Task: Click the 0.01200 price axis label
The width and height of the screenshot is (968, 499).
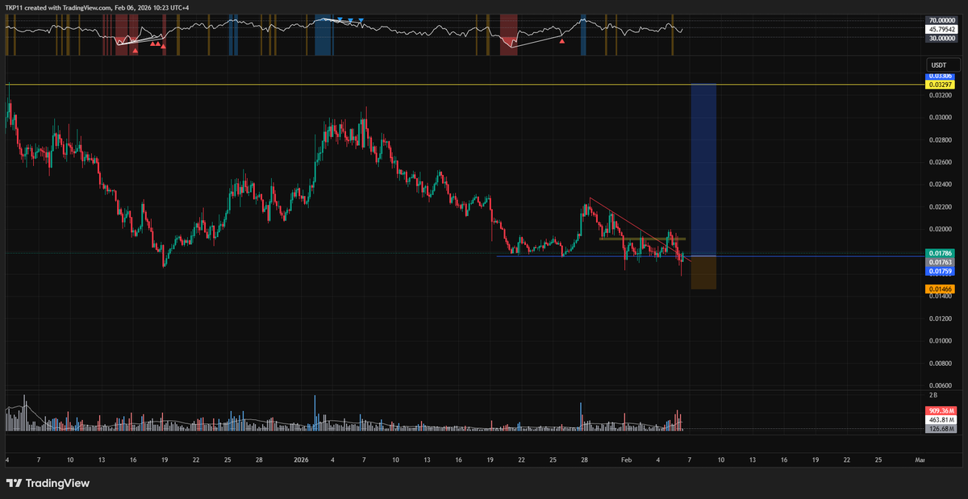Action: pyautogui.click(x=941, y=318)
